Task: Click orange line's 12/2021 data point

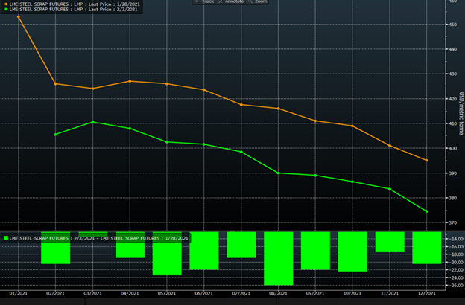Action: [427, 160]
